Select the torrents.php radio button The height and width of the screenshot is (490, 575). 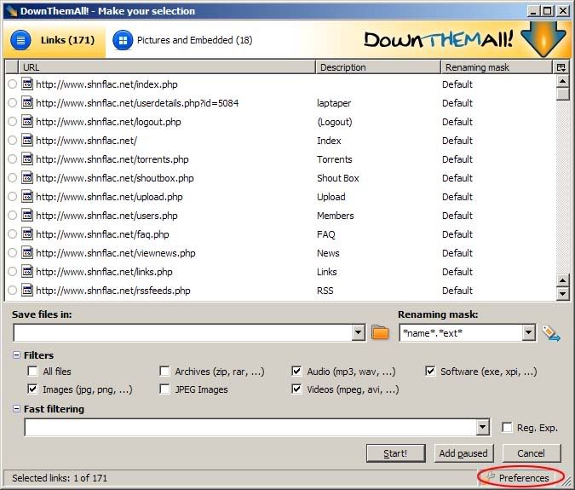coord(12,159)
